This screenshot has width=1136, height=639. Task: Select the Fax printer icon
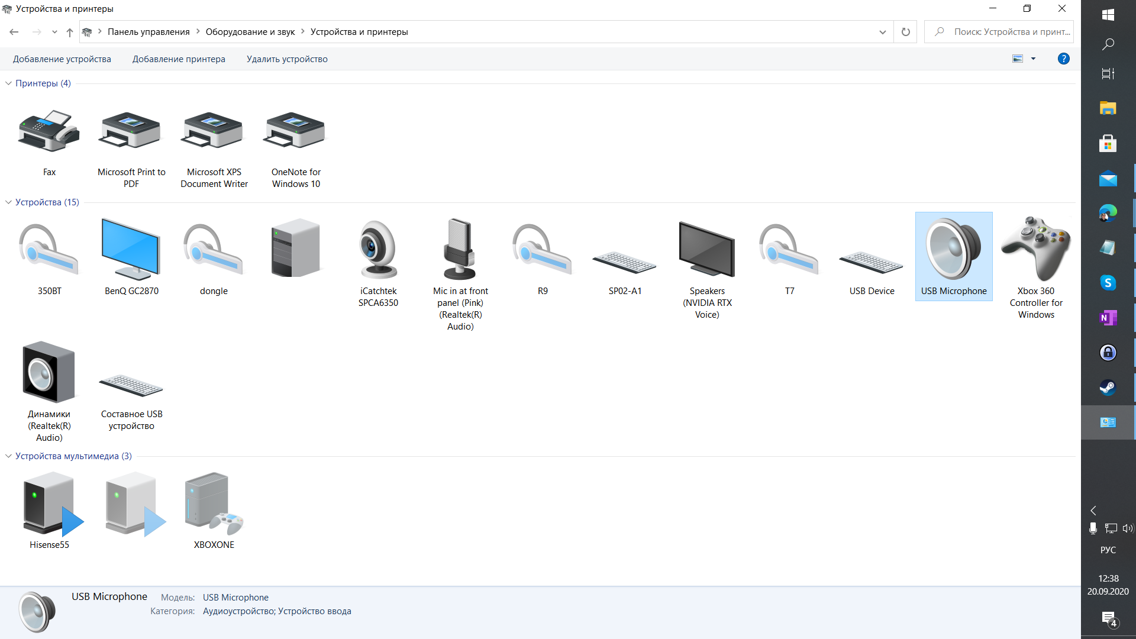(x=49, y=131)
